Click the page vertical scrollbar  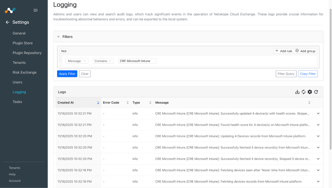pos(330,79)
